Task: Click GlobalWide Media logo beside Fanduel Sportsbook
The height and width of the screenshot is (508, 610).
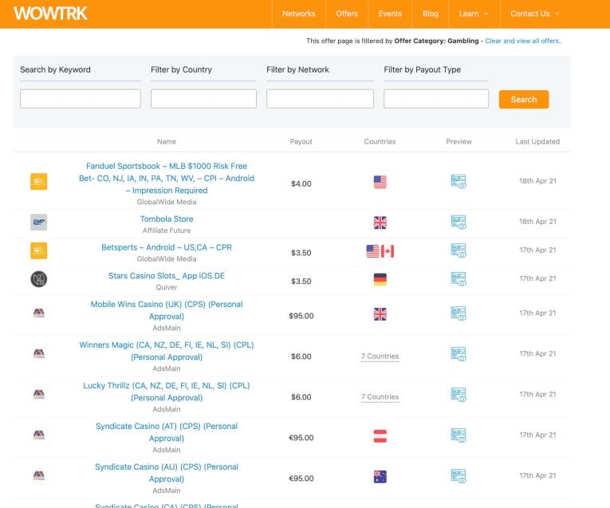Action: tap(39, 181)
